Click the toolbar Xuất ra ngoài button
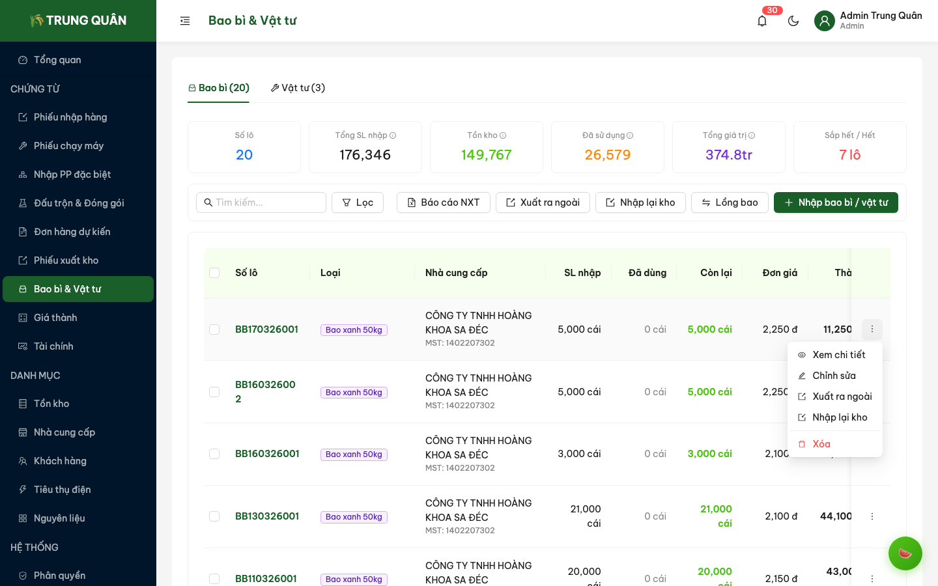938x586 pixels. coord(543,202)
